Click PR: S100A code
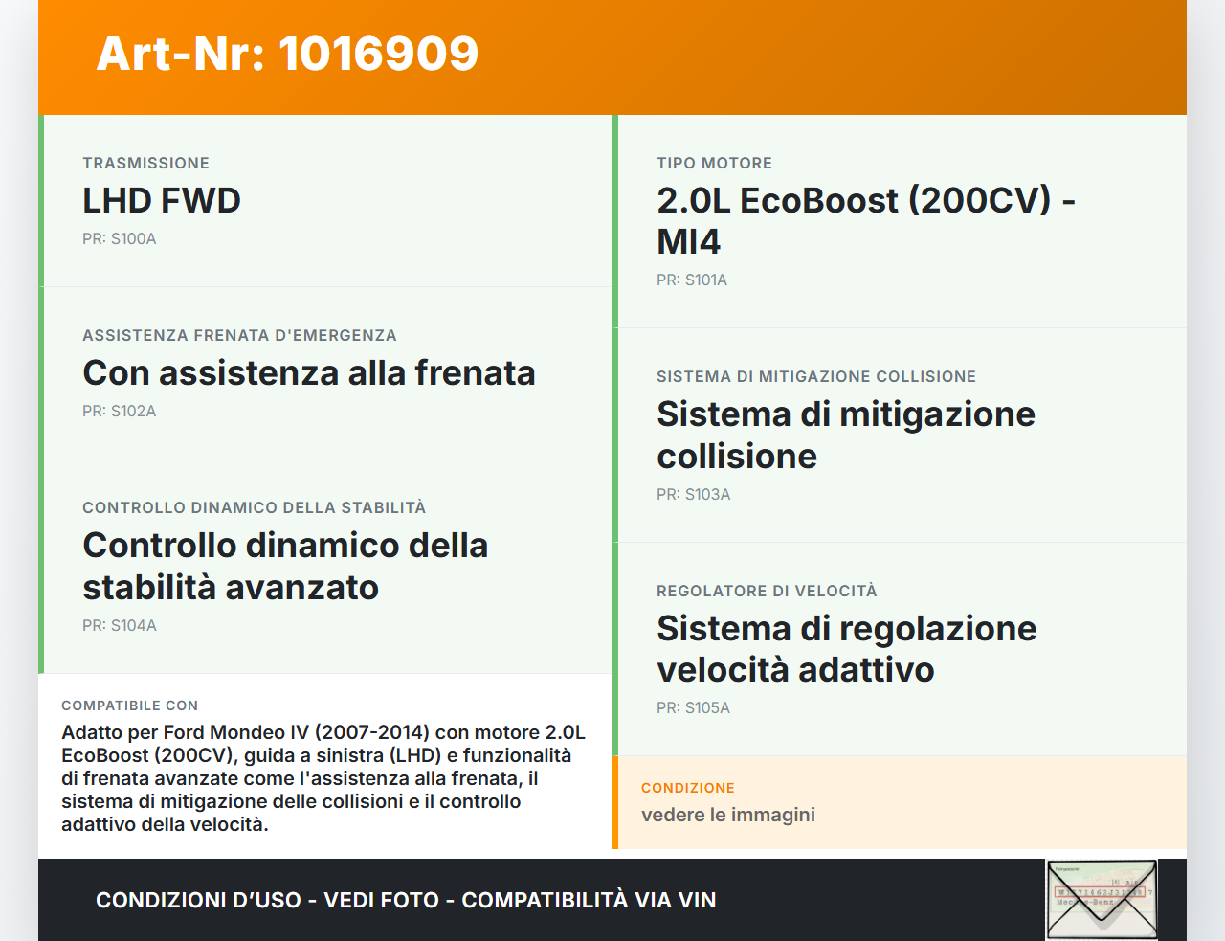 point(120,239)
